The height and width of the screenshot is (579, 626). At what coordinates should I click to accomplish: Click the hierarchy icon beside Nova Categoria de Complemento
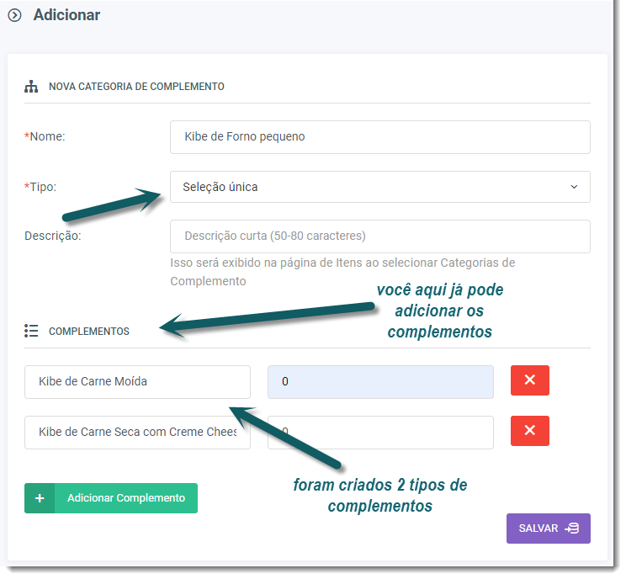tap(31, 86)
